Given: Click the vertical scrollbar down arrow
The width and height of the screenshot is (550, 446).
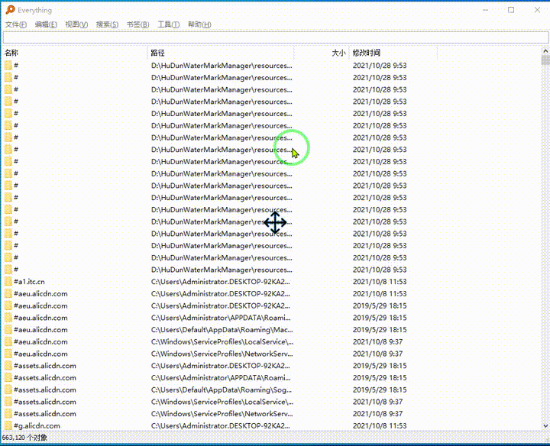Looking at the screenshot, I should click(x=545, y=426).
